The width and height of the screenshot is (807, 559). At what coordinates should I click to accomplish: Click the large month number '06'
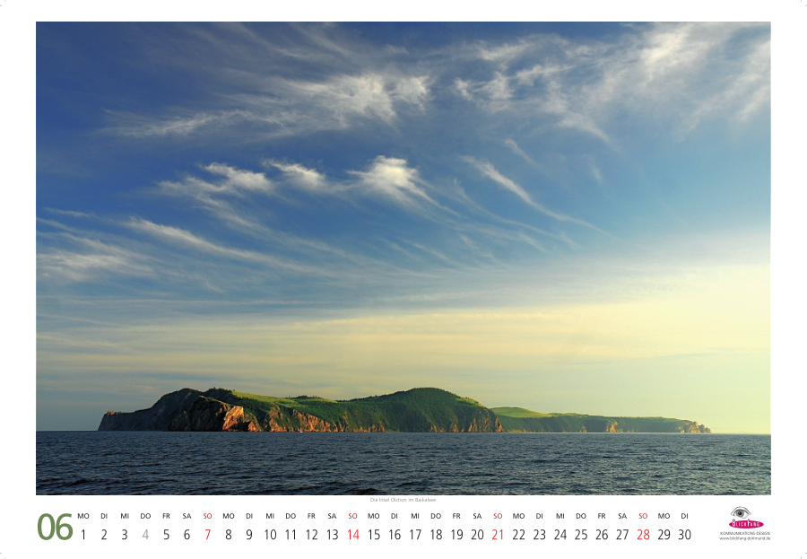pyautogui.click(x=55, y=527)
